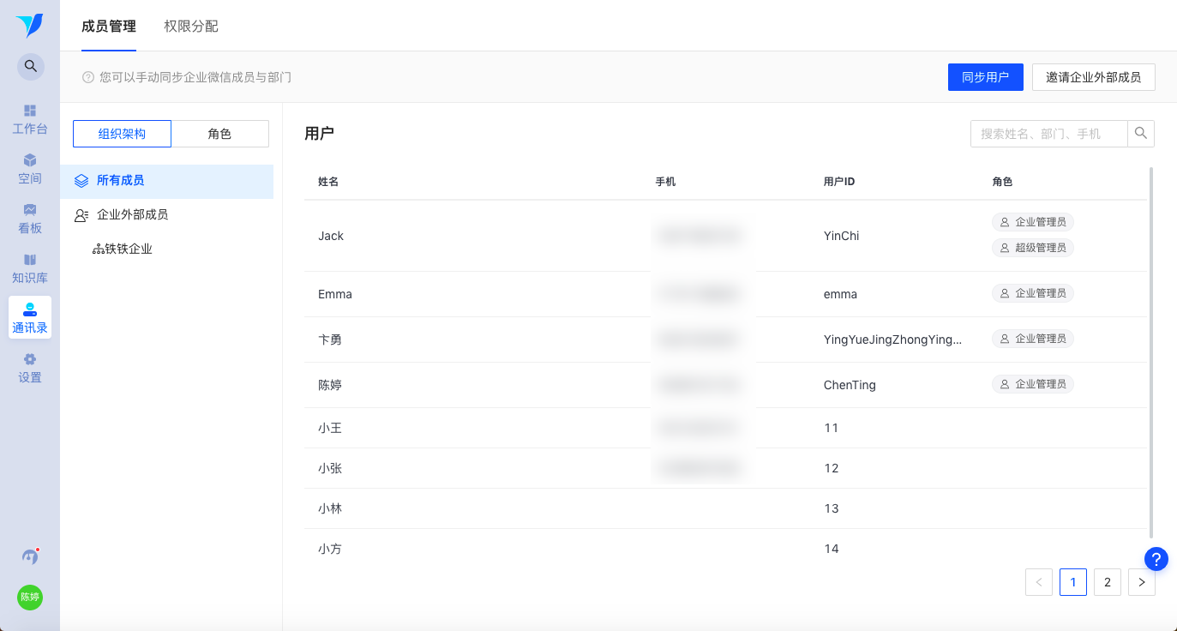Select the 成员管理 tab
This screenshot has width=1177, height=631.
coord(109,27)
